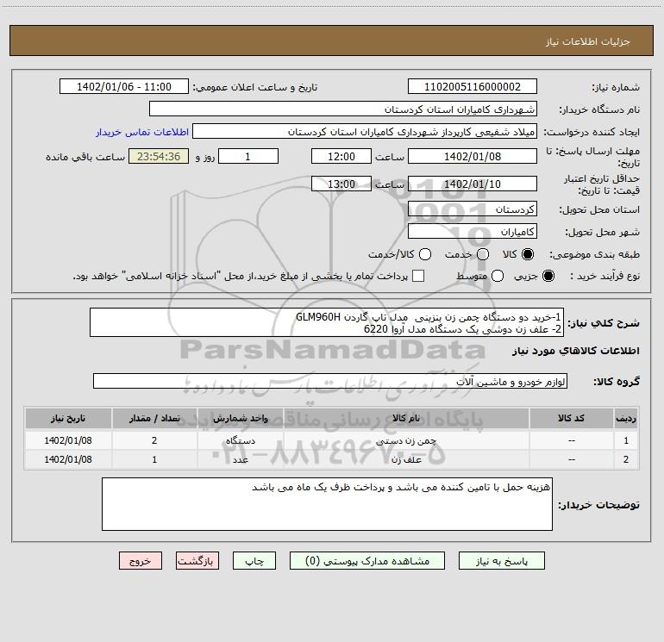Image resolution: width=664 pixels, height=642 pixels.
Task: Click the بازگشت back button
Action: (197, 561)
